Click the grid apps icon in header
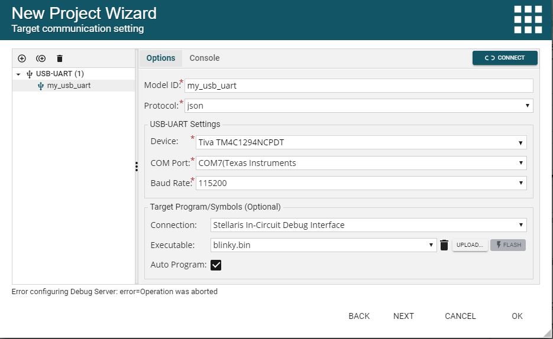This screenshot has width=553, height=339. click(x=528, y=19)
